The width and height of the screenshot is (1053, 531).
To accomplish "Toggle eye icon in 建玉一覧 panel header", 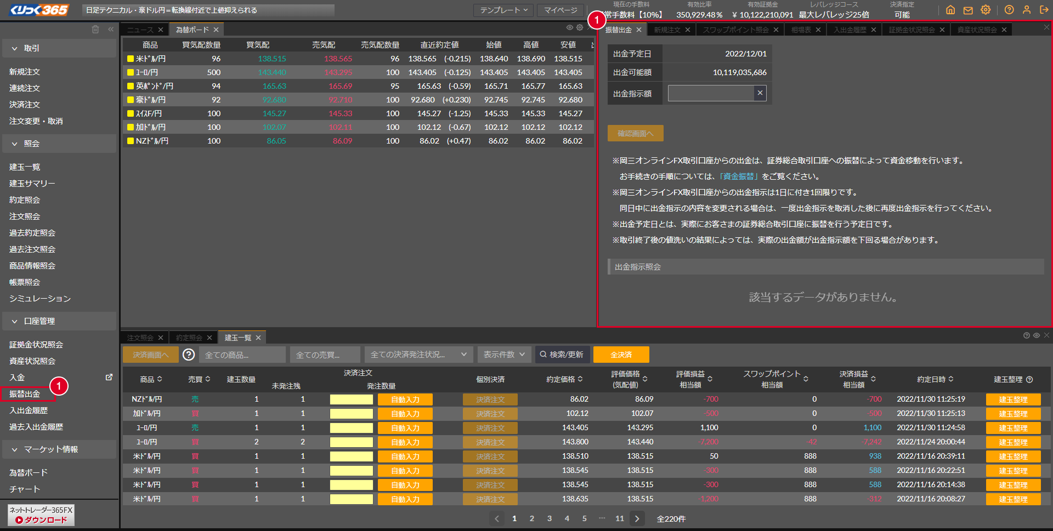I will coord(1037,335).
